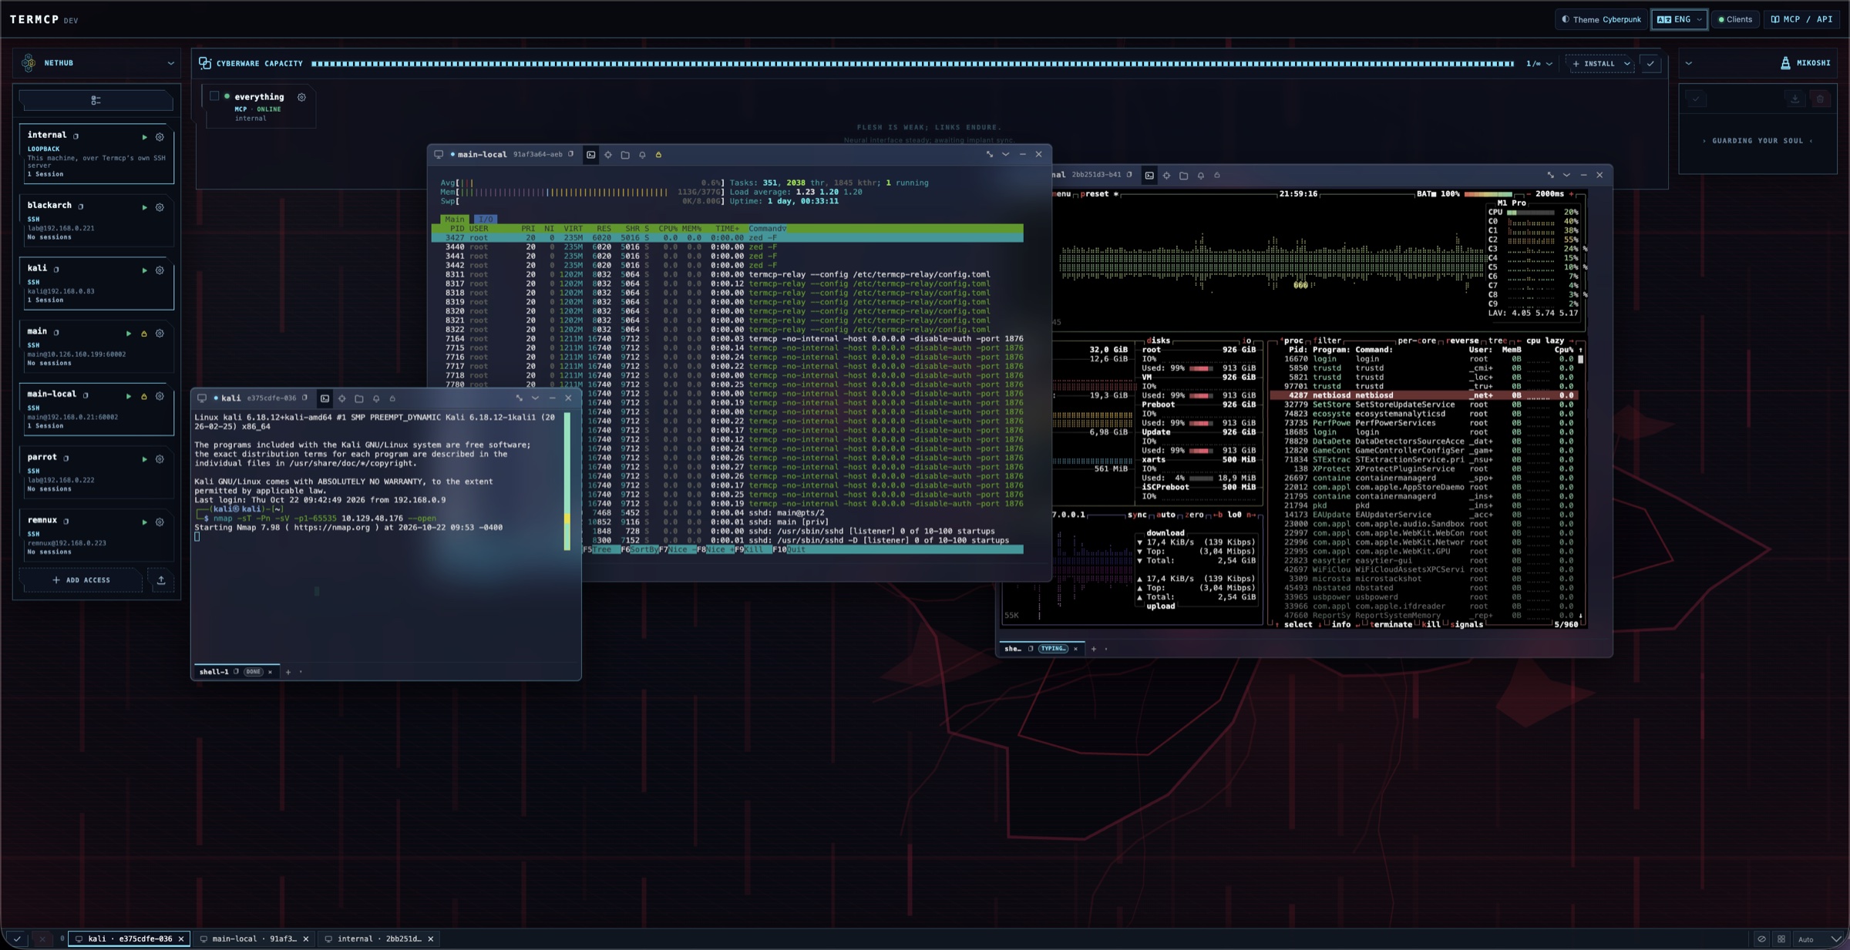Copy the internal host name

pos(76,136)
